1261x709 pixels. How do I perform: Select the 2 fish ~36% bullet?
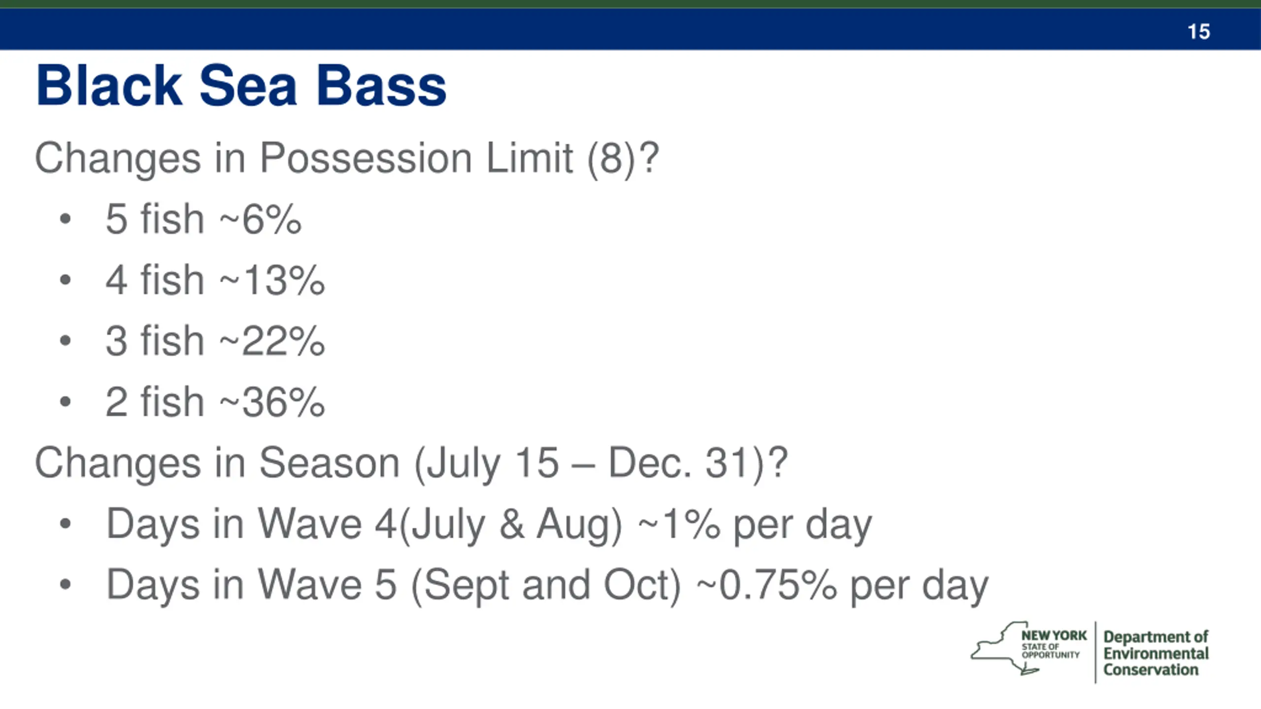pyautogui.click(x=215, y=402)
